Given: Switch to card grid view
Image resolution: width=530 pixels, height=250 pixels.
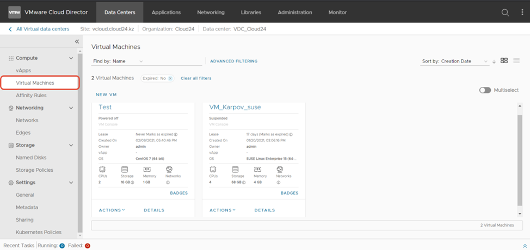Looking at the screenshot, I should coord(504,61).
